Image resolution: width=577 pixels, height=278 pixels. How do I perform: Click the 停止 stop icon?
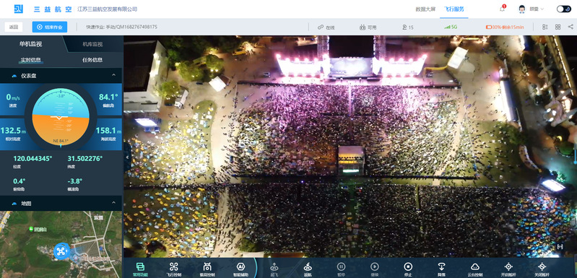[408, 269]
